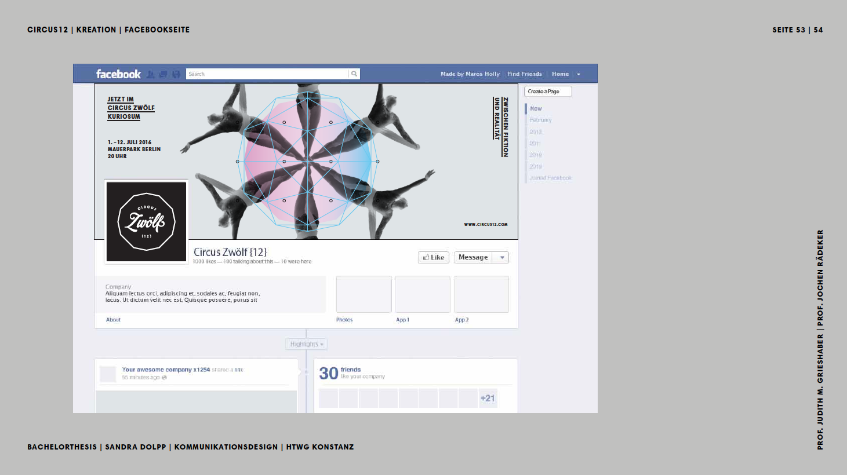
Task: Open the Made by Maros Holly link
Action: 470,74
